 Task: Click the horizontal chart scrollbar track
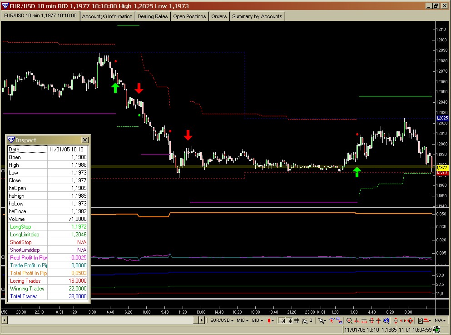pos(101,320)
